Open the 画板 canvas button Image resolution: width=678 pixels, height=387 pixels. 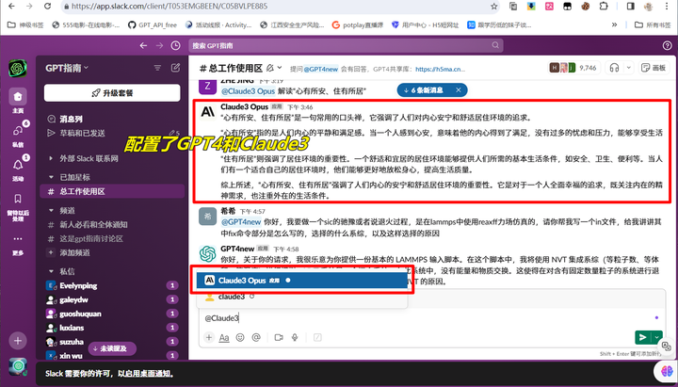point(654,68)
